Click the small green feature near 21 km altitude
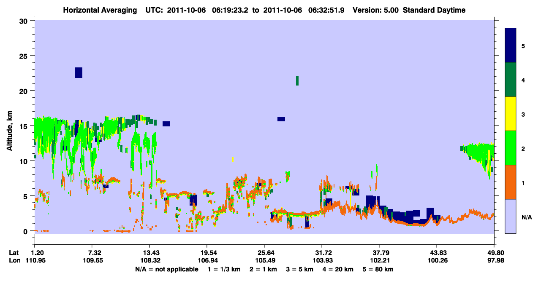This screenshot has height=281, width=549. pyautogui.click(x=297, y=81)
